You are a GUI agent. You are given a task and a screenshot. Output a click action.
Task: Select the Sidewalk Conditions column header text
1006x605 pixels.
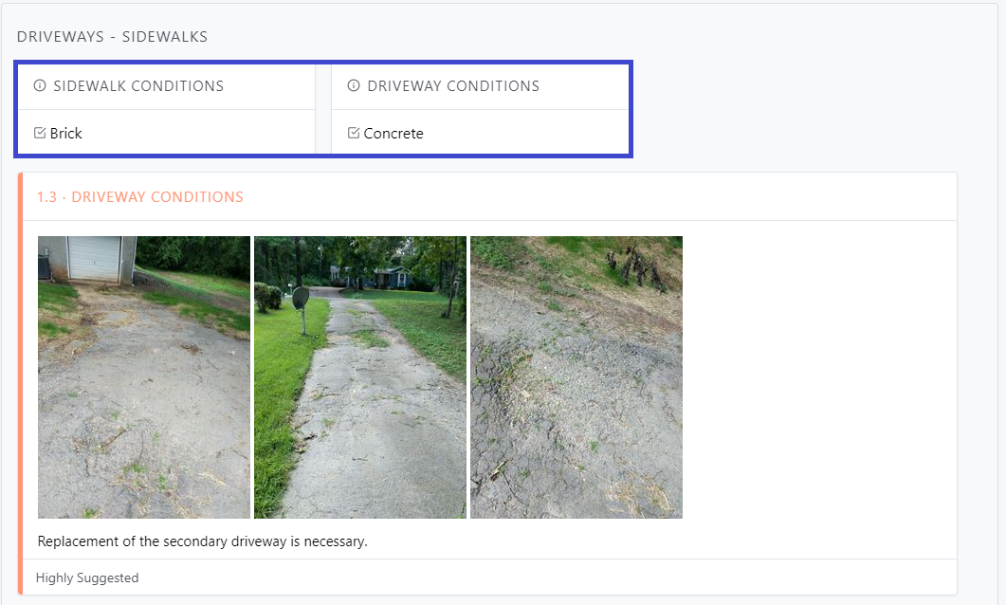pos(138,85)
